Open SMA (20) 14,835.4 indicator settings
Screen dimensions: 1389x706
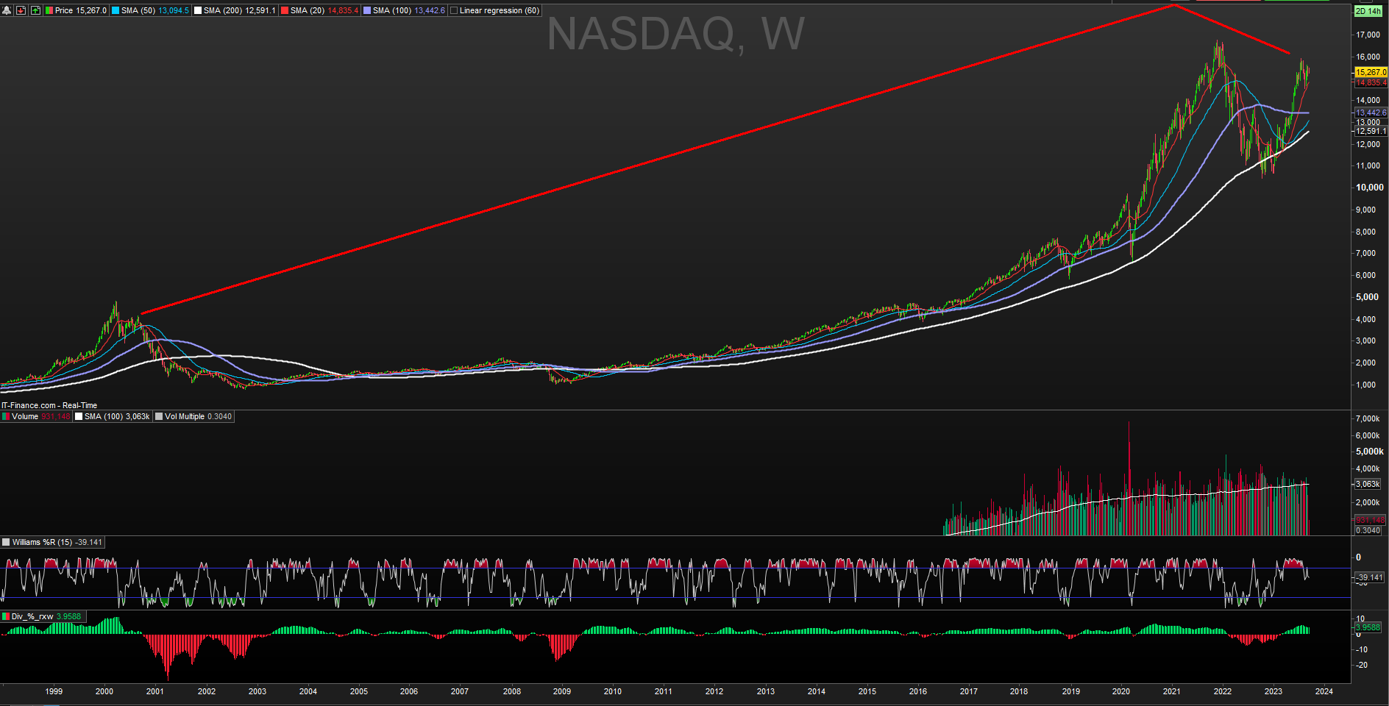[x=324, y=11]
